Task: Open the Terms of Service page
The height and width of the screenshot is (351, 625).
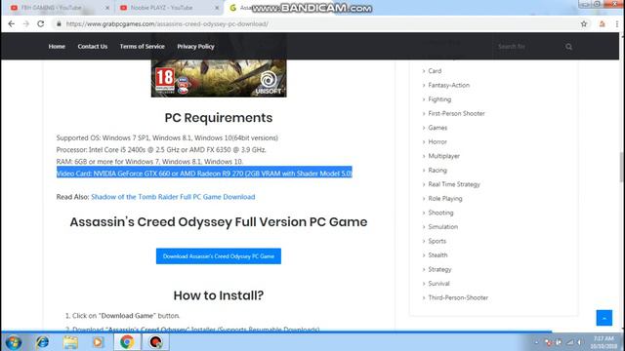Action: (x=142, y=46)
